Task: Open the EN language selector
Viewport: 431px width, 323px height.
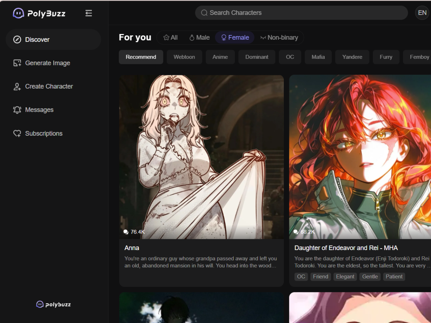Action: pos(422,13)
